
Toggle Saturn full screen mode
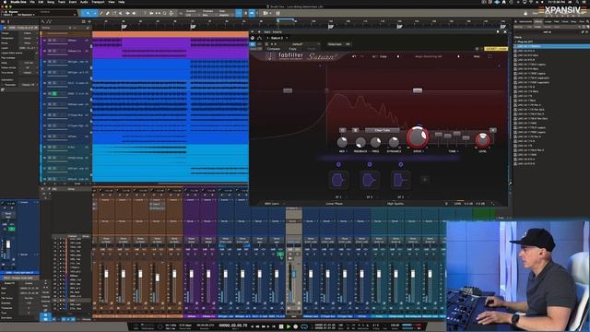(x=490, y=56)
